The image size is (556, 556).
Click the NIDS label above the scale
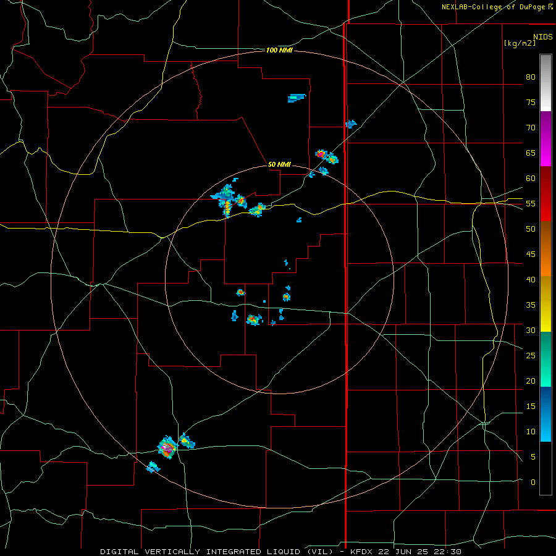[542, 37]
